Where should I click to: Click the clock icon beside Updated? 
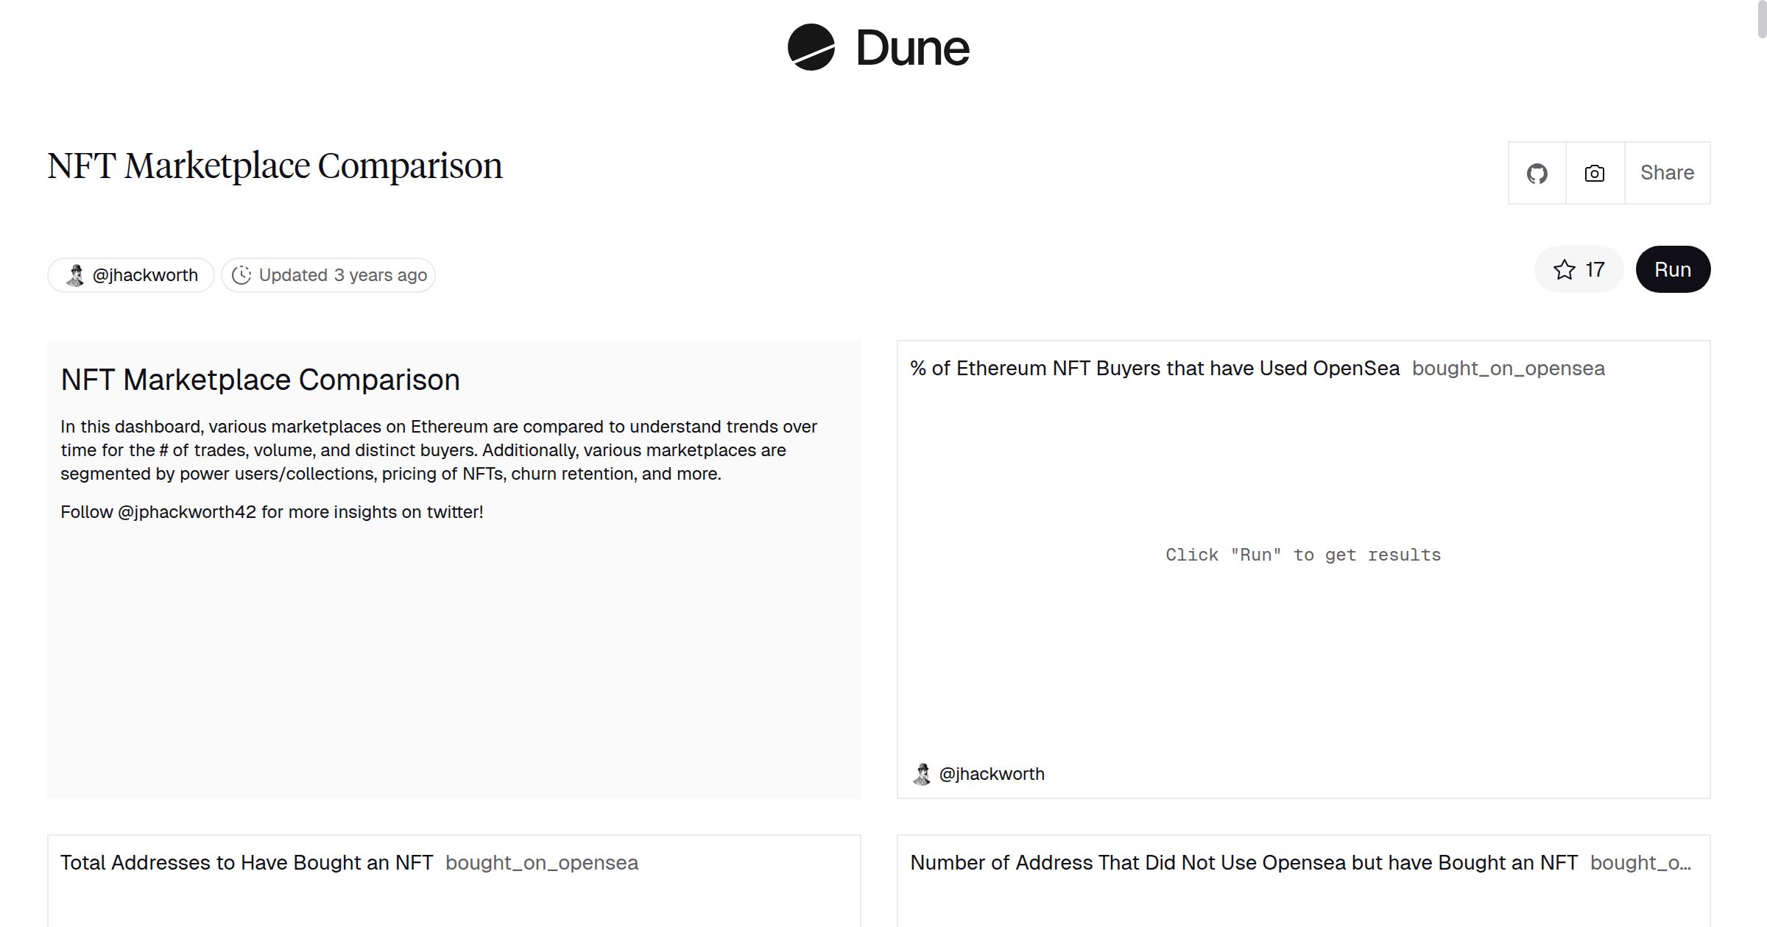[241, 275]
